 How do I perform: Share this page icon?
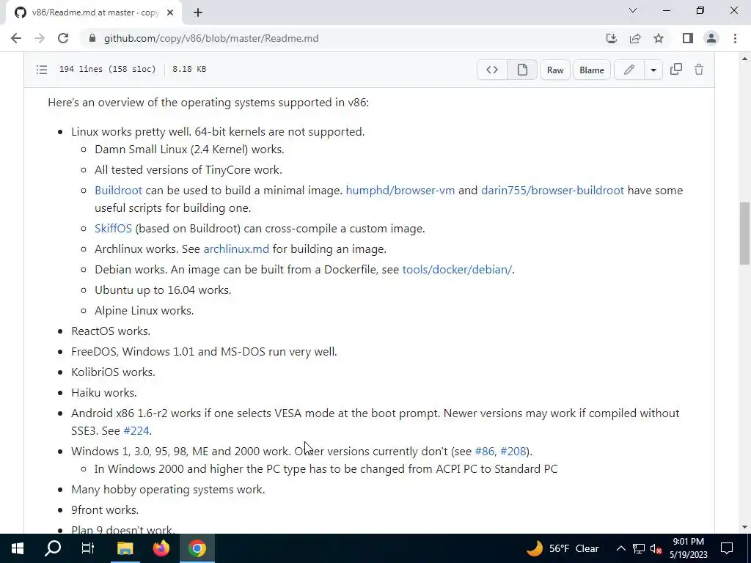click(x=635, y=38)
